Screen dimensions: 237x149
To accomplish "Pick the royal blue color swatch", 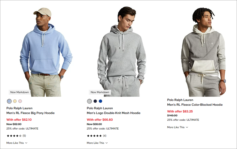I will click(100, 101).
